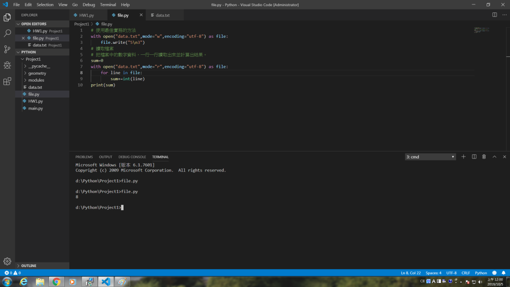Select data.txt in Open Editors
510x287 pixels.
coord(40,45)
